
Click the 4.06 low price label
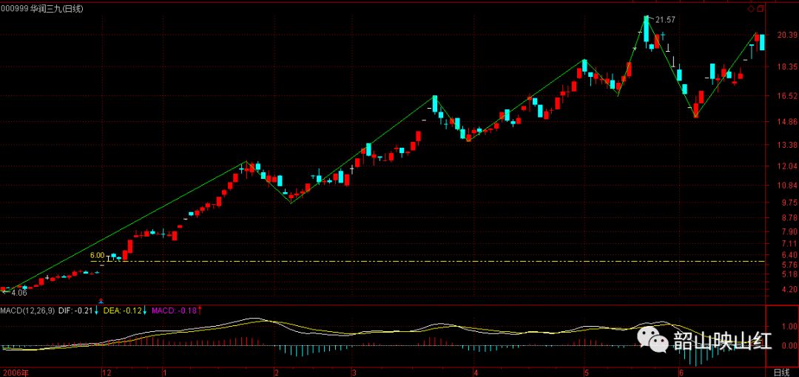point(18,293)
